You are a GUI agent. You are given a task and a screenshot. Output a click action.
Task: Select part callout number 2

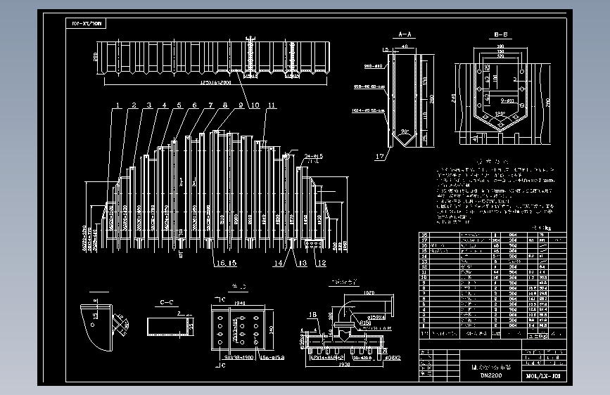coord(134,105)
